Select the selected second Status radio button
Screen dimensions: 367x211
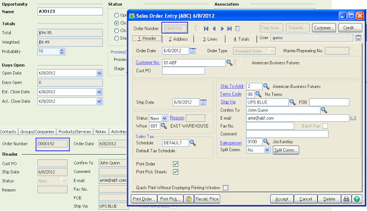(116, 23)
